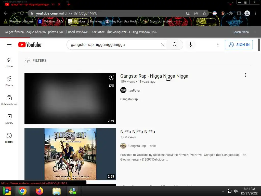Dismiss the Chrome update infobar
This screenshot has width=261, height=196.
point(255,32)
